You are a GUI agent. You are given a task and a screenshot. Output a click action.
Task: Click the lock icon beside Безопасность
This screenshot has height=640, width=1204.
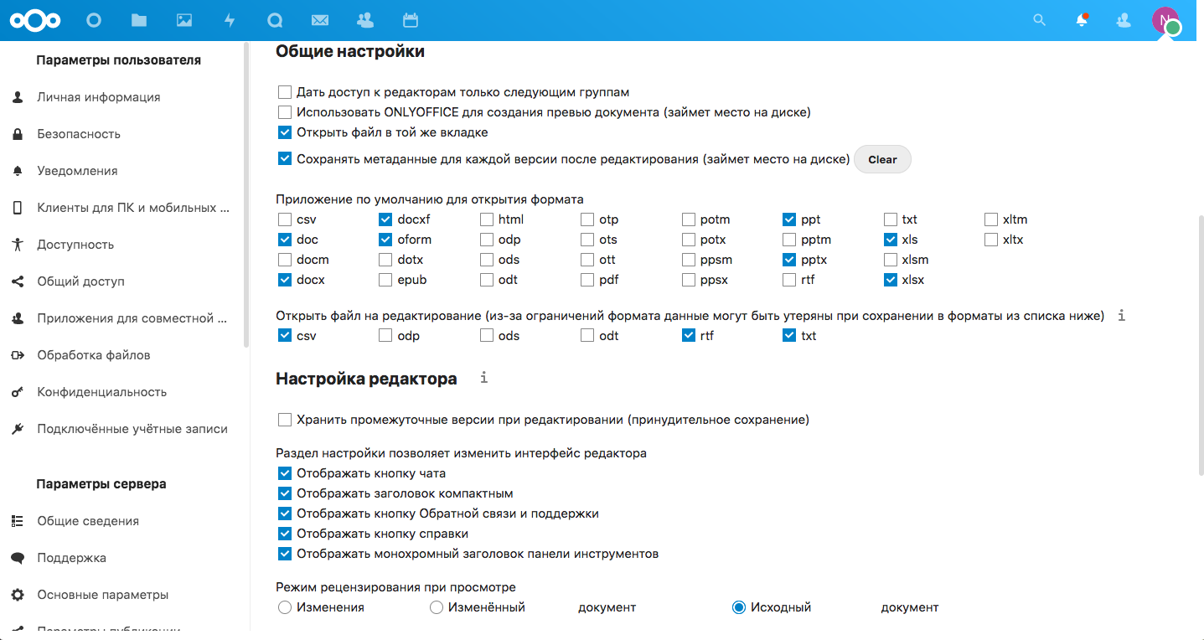click(x=18, y=134)
